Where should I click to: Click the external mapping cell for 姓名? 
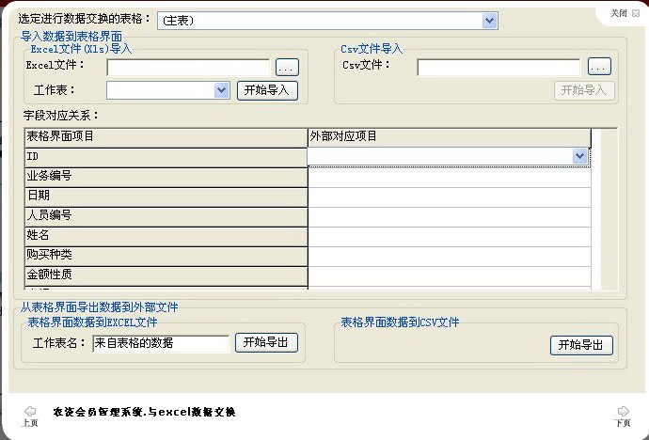coord(450,237)
